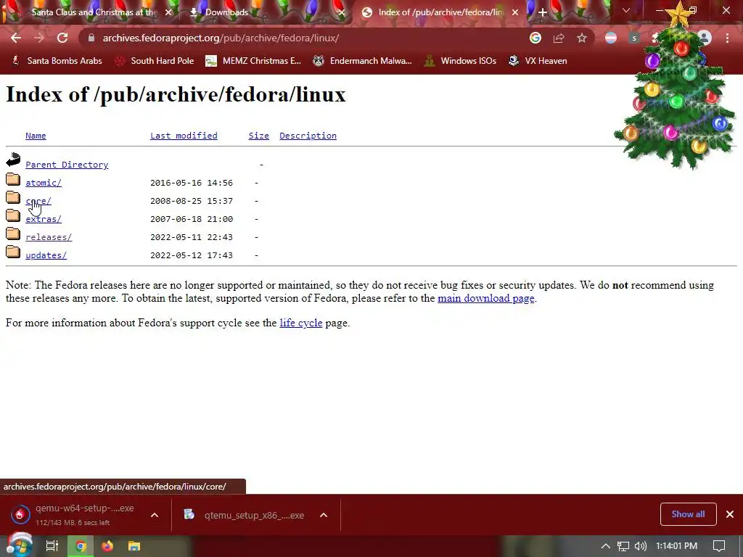This screenshot has height=557, width=743.
Task: Follow the life cycle link
Action: (x=301, y=323)
